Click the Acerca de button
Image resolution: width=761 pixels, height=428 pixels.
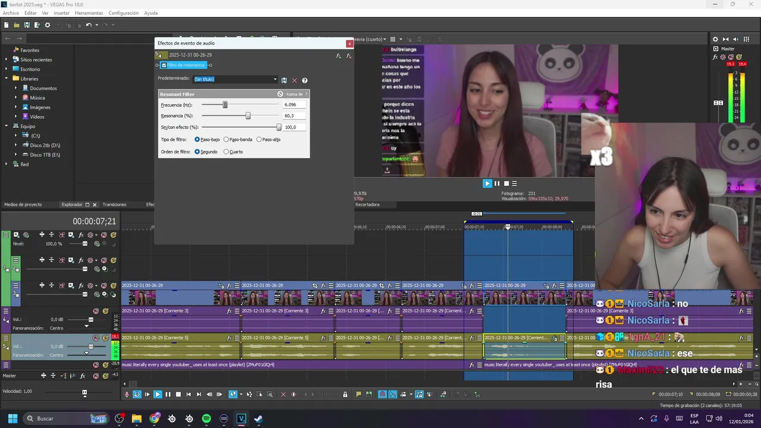click(x=294, y=94)
